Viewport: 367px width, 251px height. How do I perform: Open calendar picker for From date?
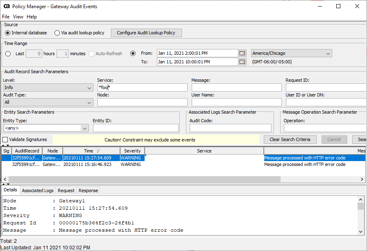point(242,53)
